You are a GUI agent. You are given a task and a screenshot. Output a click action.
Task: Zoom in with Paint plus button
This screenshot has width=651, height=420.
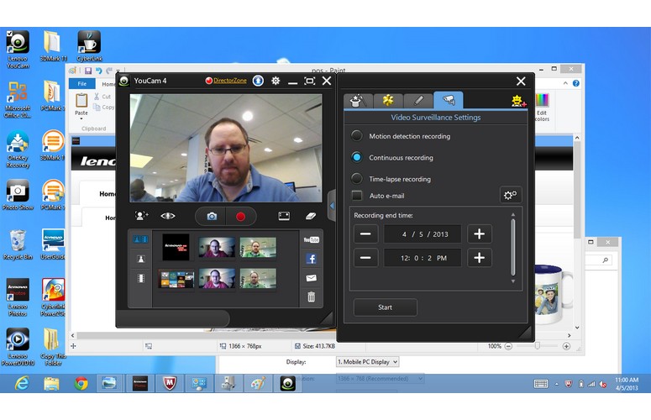pyautogui.click(x=566, y=346)
